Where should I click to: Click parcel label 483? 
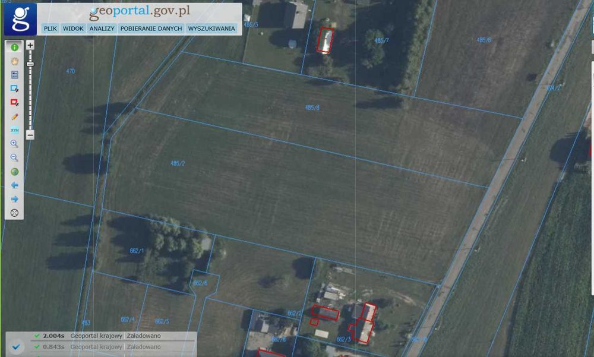(x=86, y=323)
